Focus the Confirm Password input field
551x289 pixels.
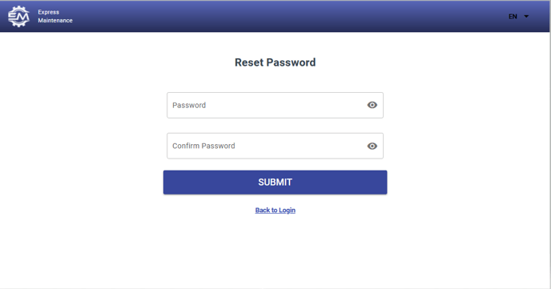point(275,146)
